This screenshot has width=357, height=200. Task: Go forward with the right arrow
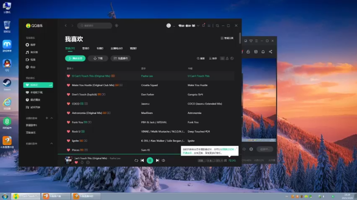click(72, 26)
